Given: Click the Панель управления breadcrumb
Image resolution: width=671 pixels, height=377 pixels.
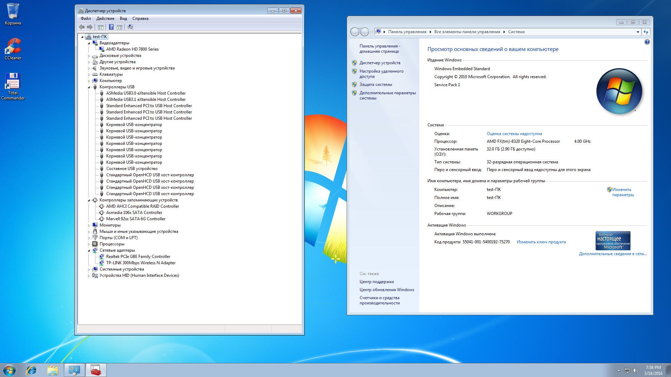Looking at the screenshot, I should pos(407,32).
